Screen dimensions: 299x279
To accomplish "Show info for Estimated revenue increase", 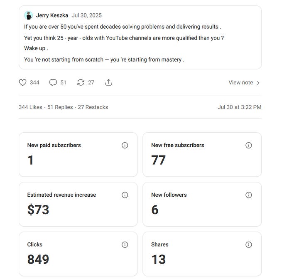I will [x=125, y=195].
